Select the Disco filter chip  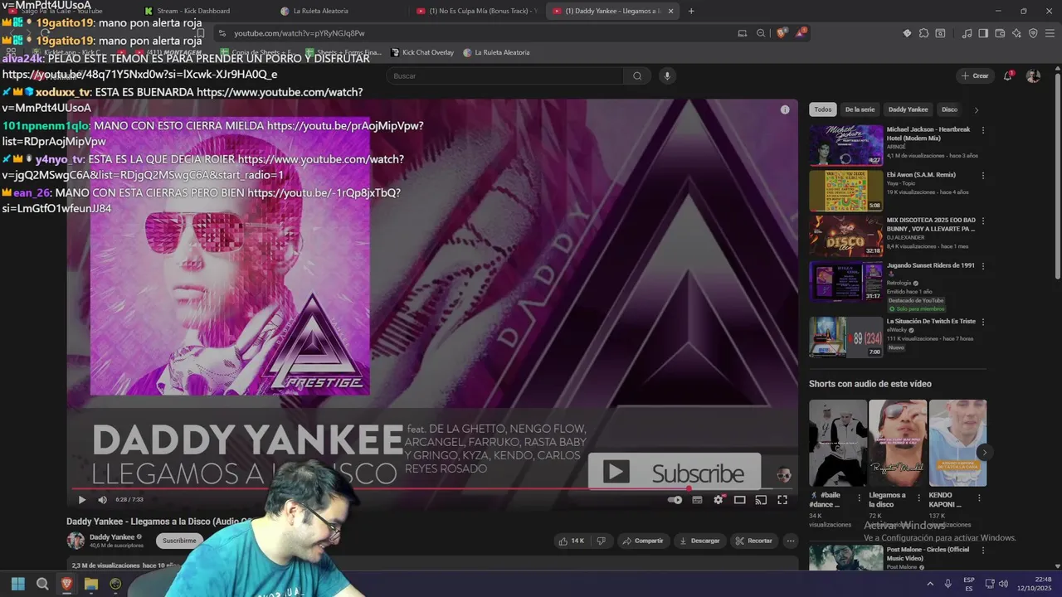pyautogui.click(x=949, y=109)
